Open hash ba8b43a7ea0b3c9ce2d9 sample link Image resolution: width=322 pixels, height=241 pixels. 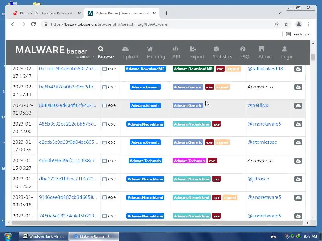click(68, 87)
